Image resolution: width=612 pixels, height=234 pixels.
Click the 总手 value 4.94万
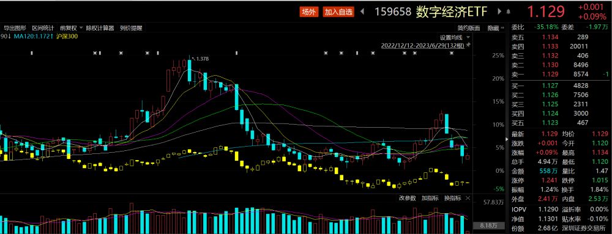548,161
